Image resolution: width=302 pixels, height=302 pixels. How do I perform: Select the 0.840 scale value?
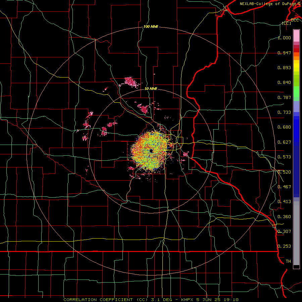point(284,83)
